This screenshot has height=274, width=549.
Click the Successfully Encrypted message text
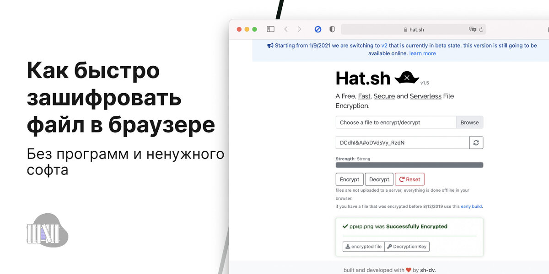coord(417,227)
